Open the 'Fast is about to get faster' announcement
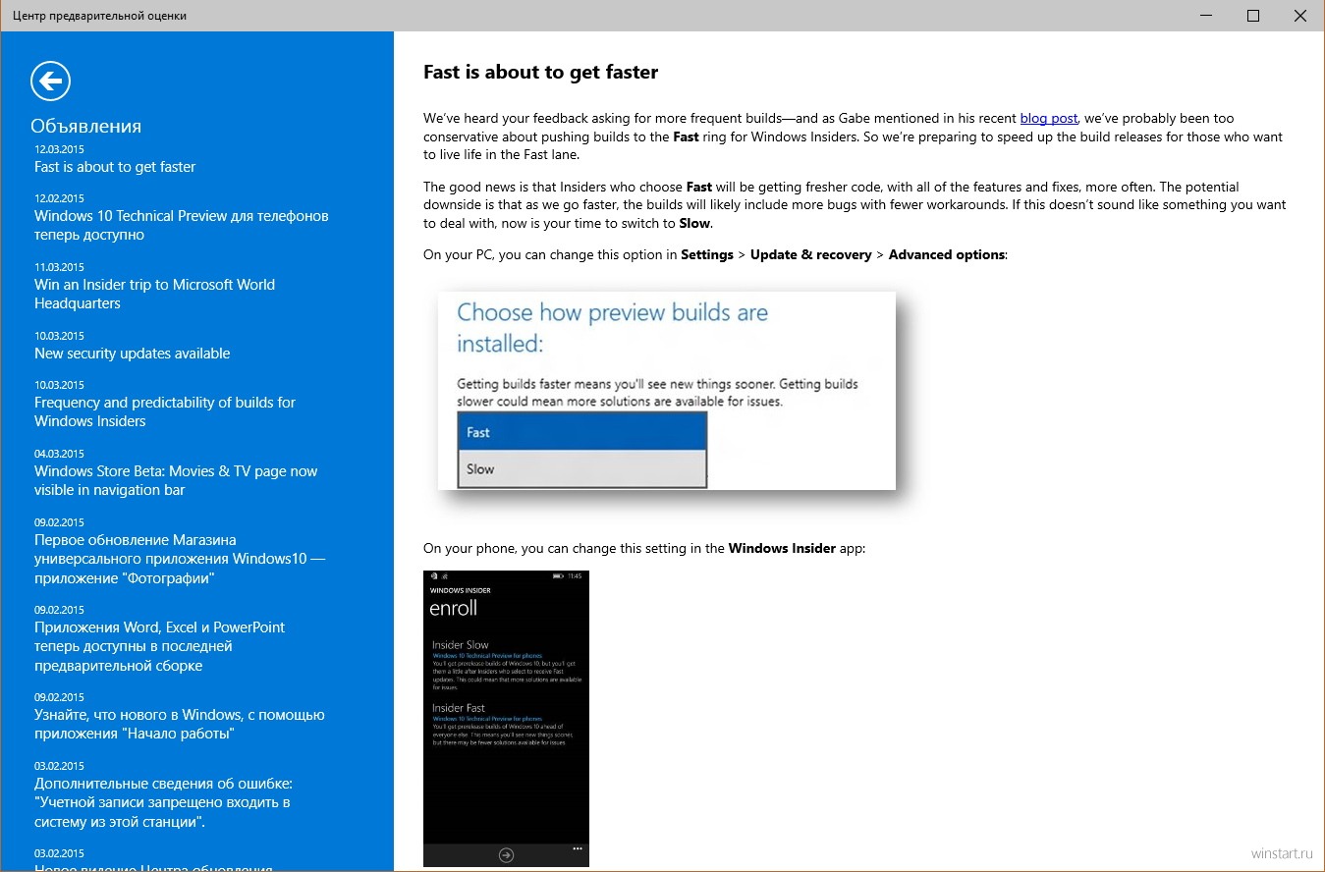 [115, 167]
